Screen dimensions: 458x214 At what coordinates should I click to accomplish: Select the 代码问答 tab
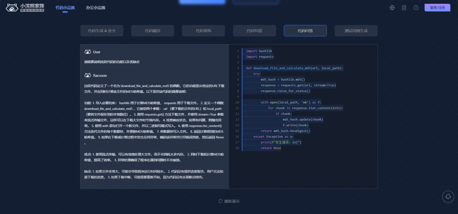coord(305,31)
